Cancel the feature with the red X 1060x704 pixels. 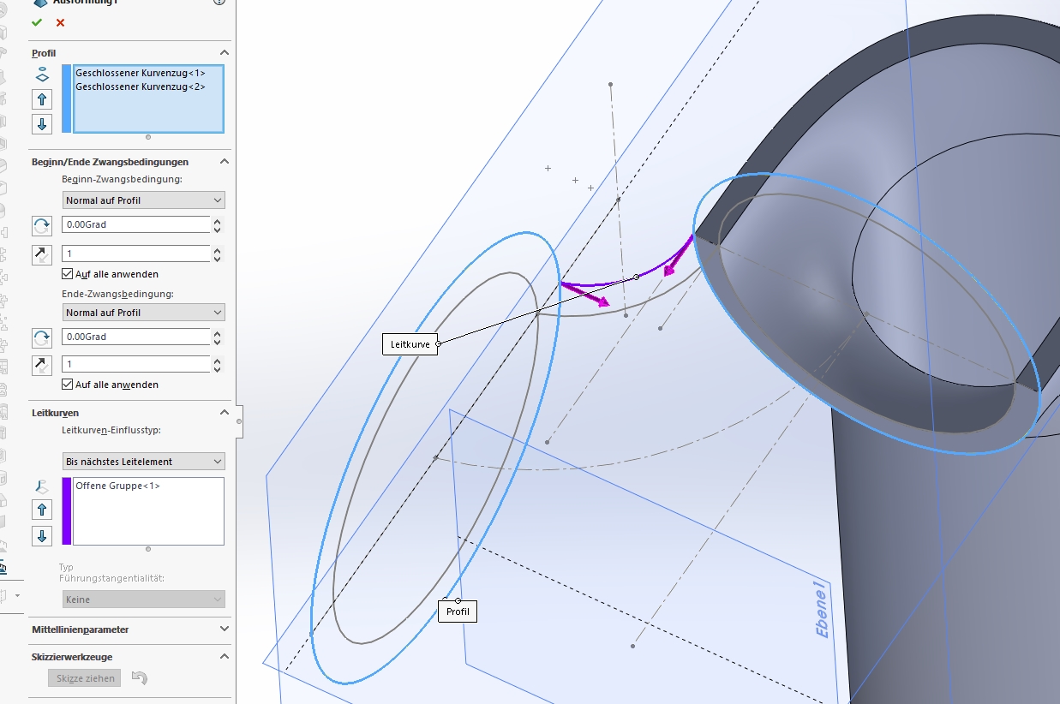pos(60,23)
